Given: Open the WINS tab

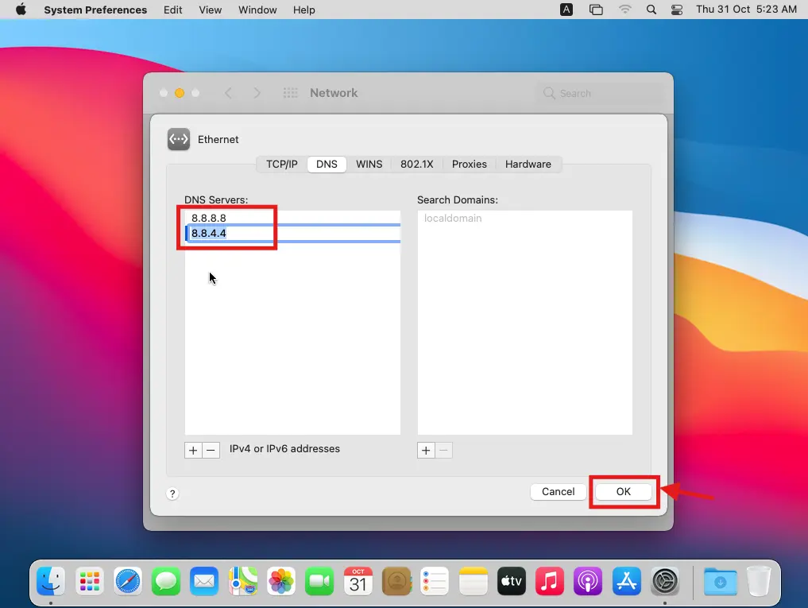Looking at the screenshot, I should click(369, 164).
